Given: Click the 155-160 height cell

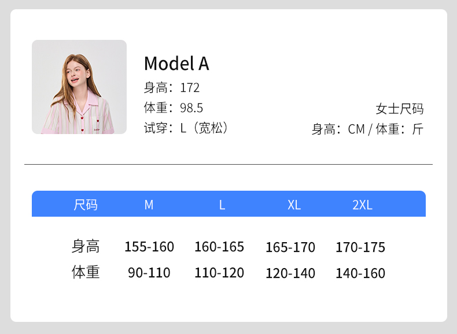Looking at the screenshot, I should tap(149, 247).
